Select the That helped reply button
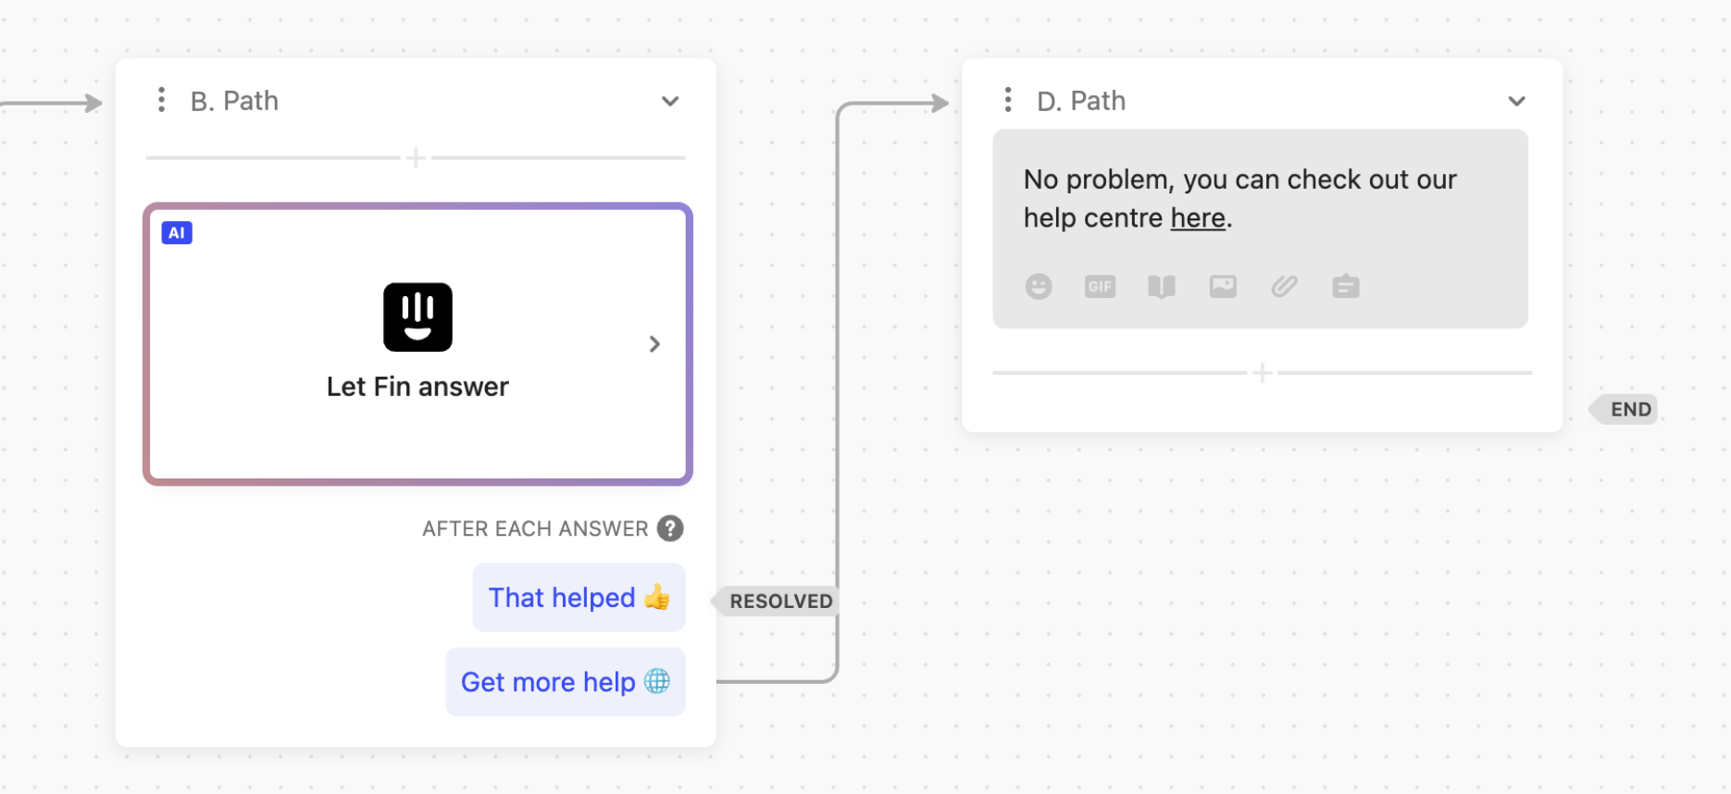Image resolution: width=1731 pixels, height=794 pixels. [579, 598]
